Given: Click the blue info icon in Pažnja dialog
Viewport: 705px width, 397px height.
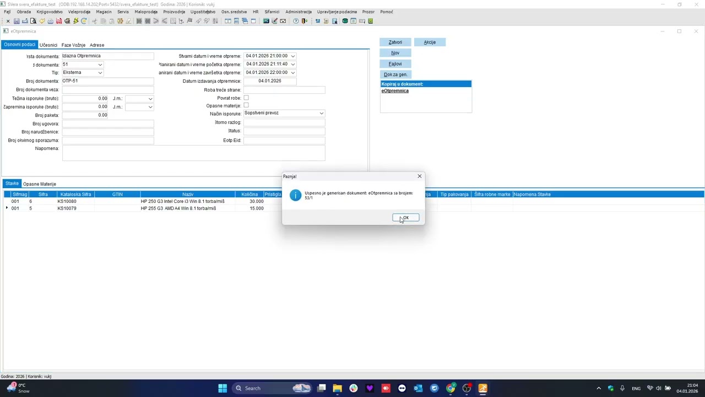Looking at the screenshot, I should pos(296,195).
